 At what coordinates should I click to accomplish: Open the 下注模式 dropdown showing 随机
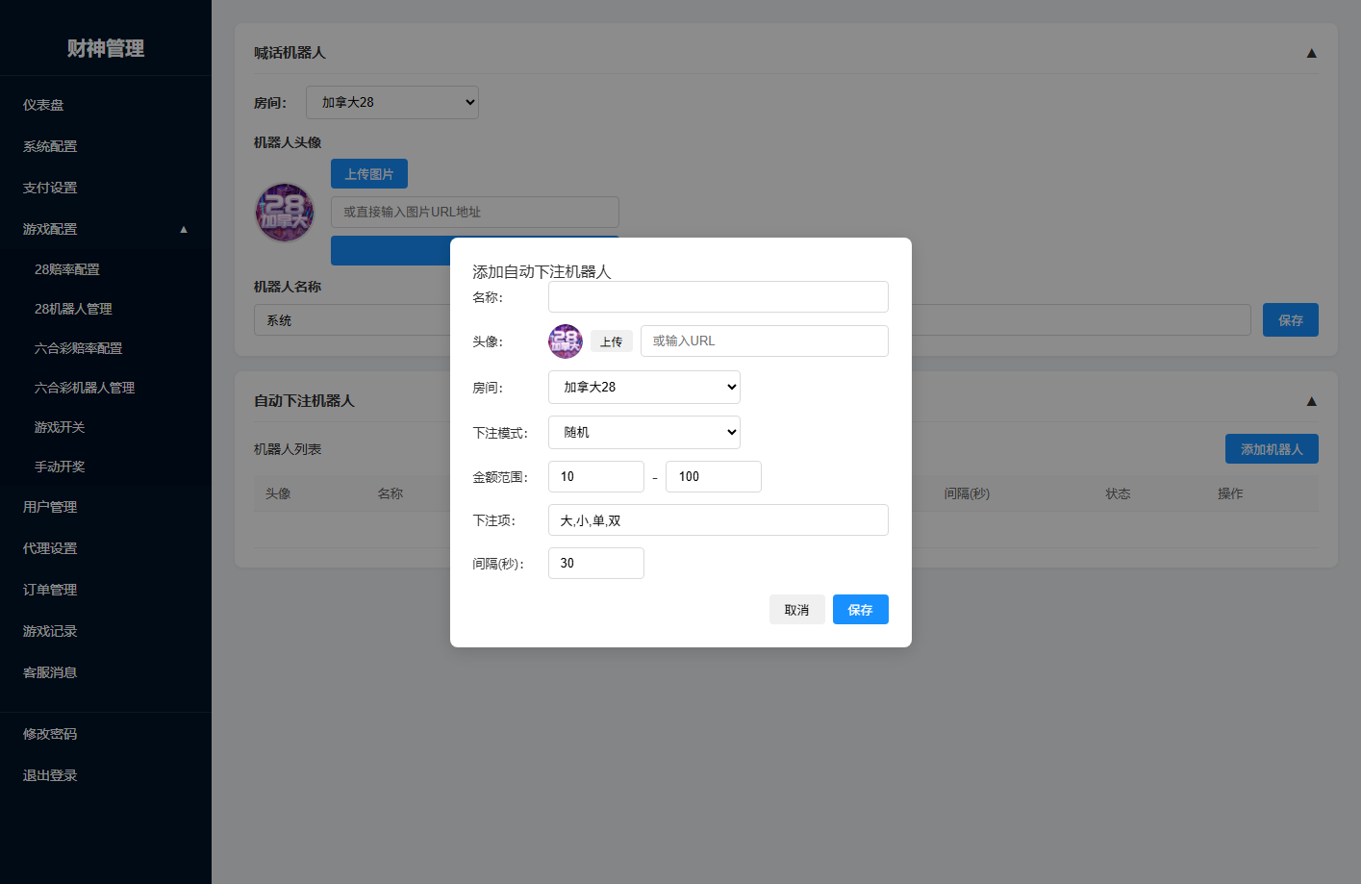(644, 432)
